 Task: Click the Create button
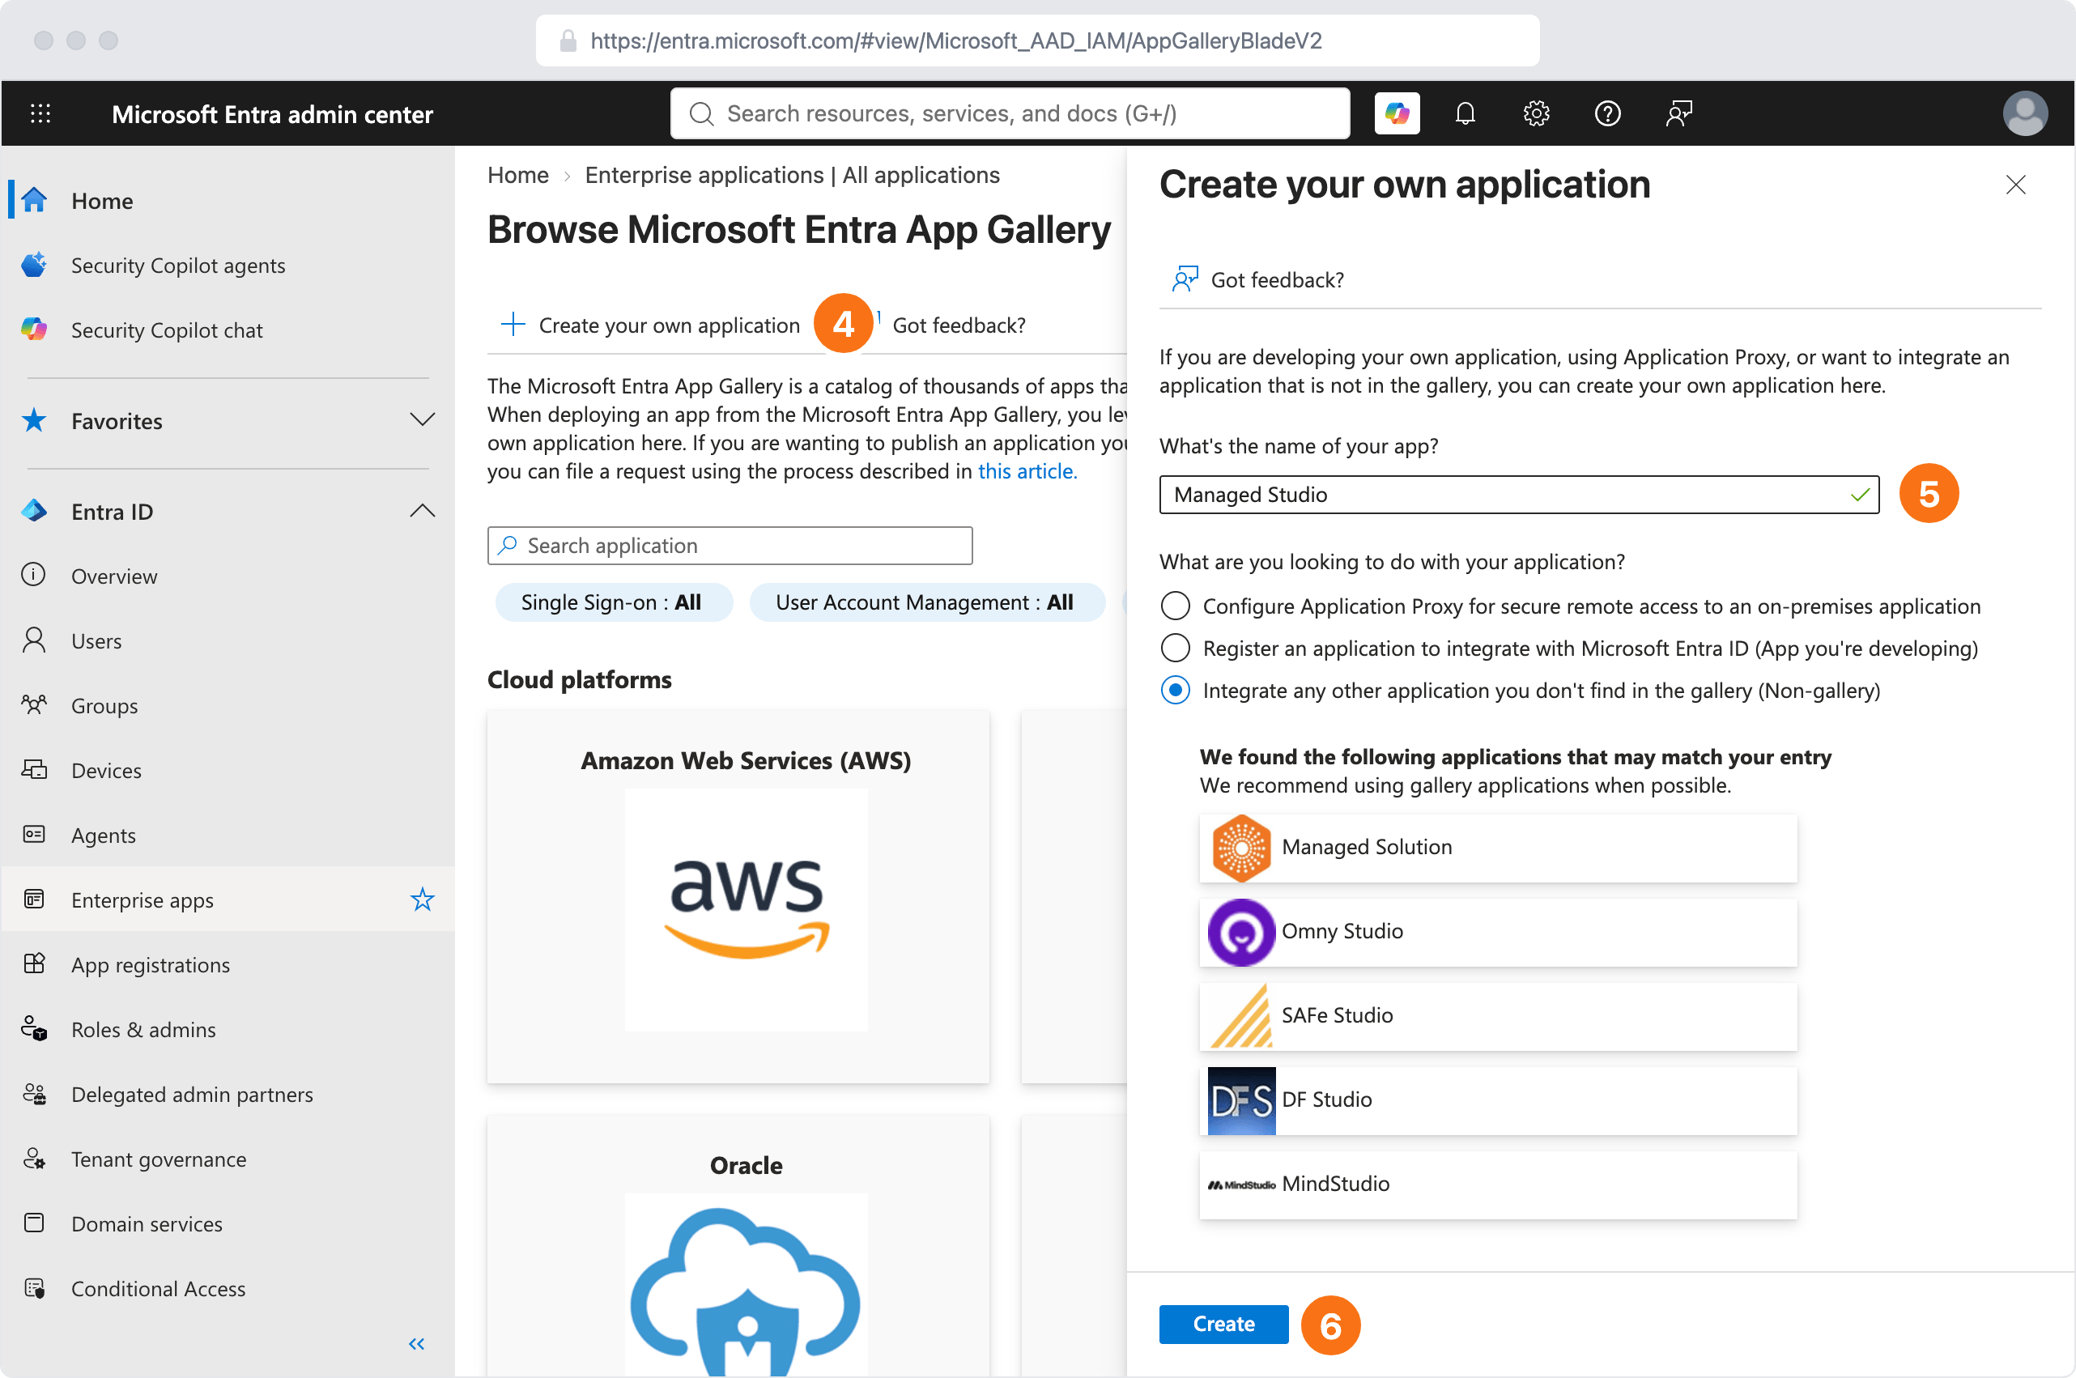(1223, 1324)
